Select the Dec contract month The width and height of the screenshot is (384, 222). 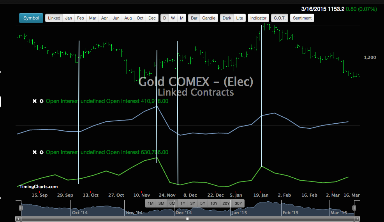(152, 18)
